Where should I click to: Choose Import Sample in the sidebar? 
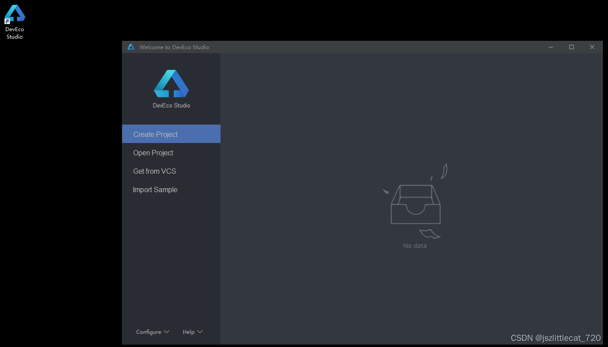(171, 190)
